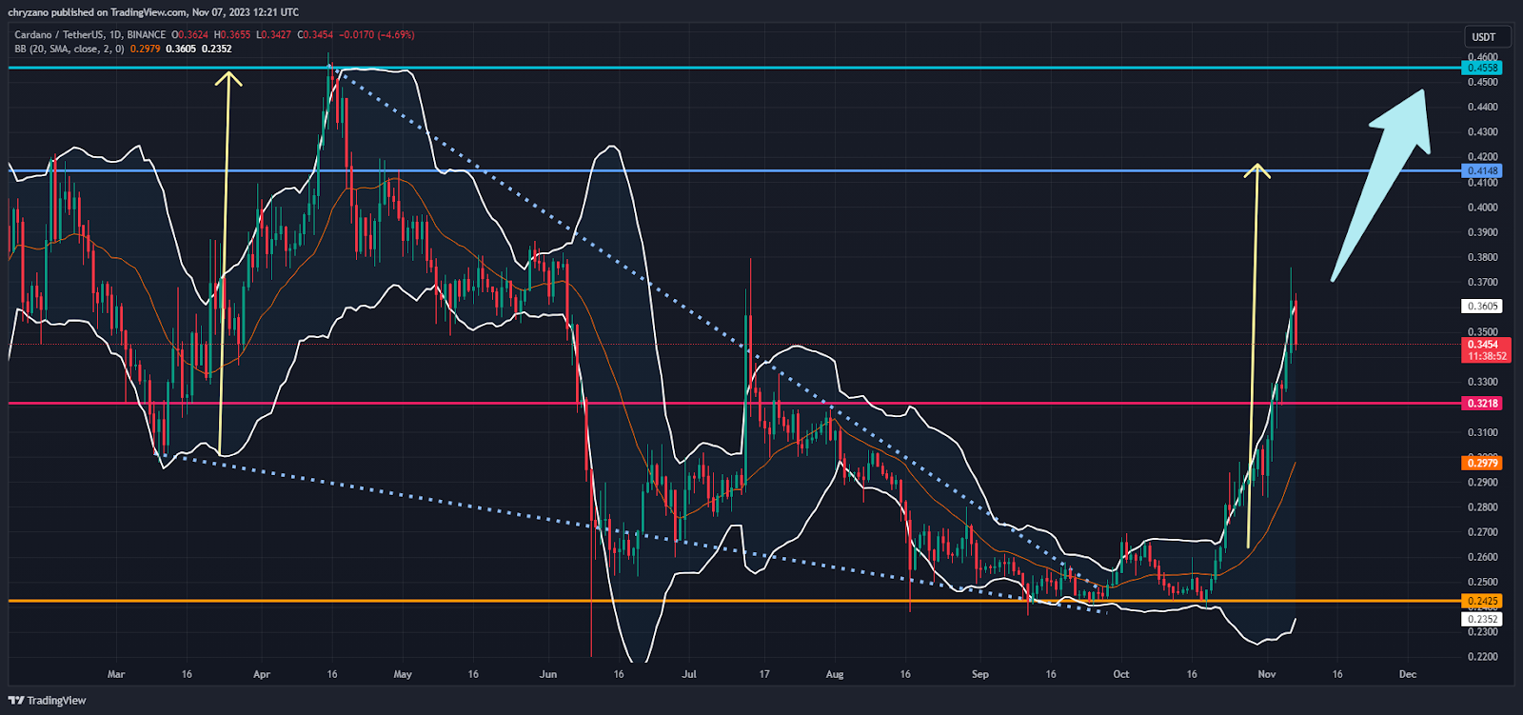This screenshot has width=1523, height=715.
Task: Click the cyan 0.4558 price label
Action: tap(1483, 69)
